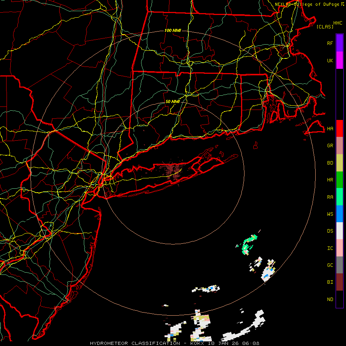Click the dusty pink GR legend swatch
The image size is (346, 346).
[339, 146]
